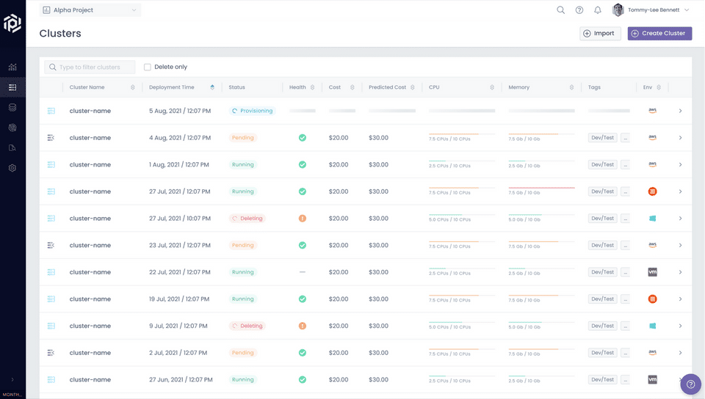Click $30.00 predicted cost on 9 Jul row
The height and width of the screenshot is (399, 705).
coord(379,326)
